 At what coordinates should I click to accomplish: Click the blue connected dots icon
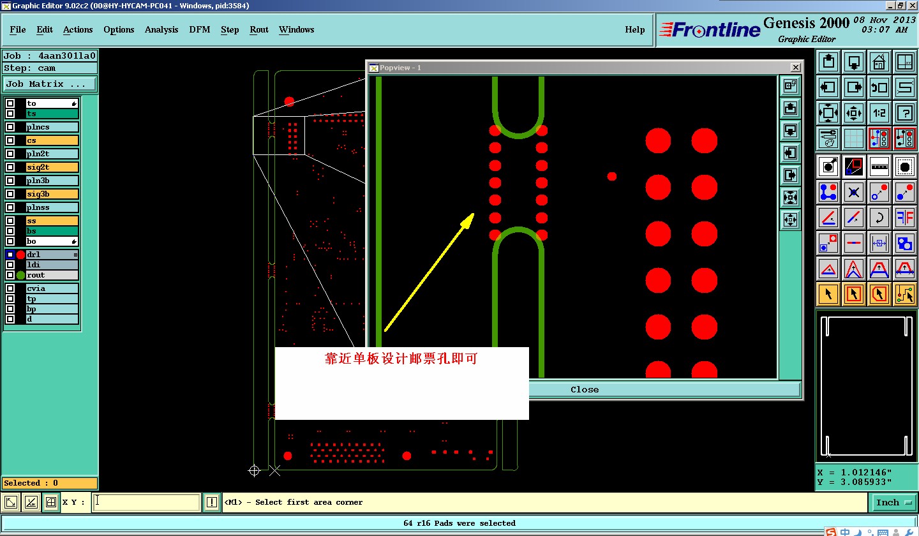(x=828, y=192)
